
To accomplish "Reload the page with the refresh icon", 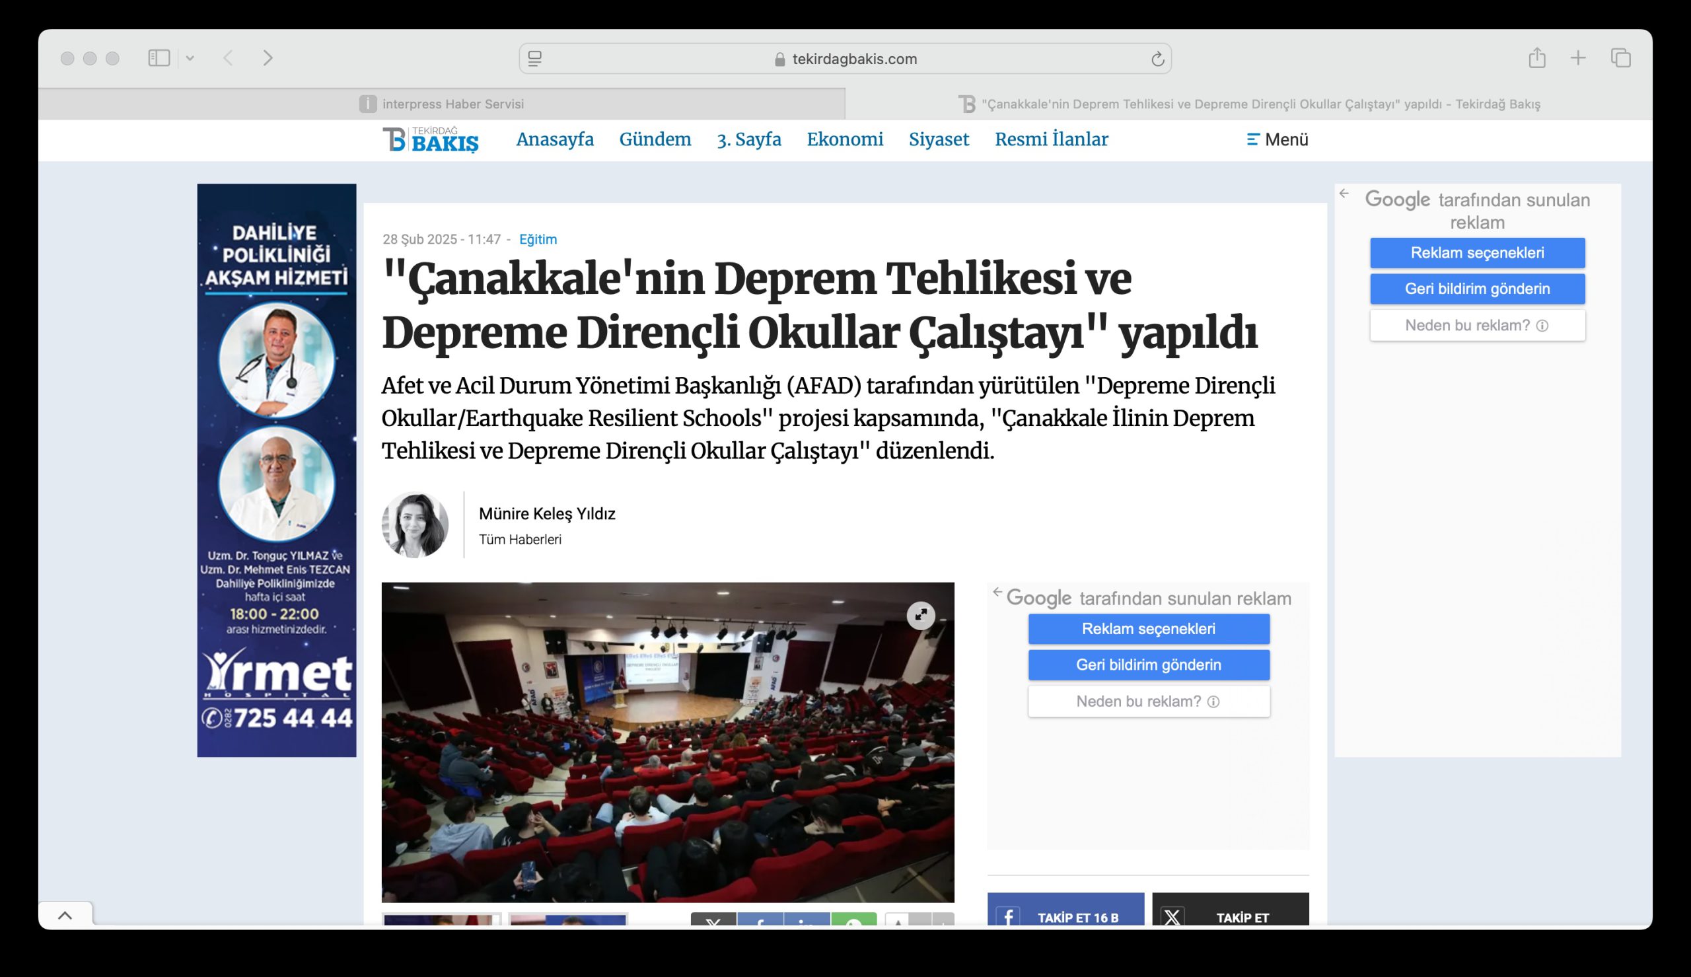I will coord(1157,59).
